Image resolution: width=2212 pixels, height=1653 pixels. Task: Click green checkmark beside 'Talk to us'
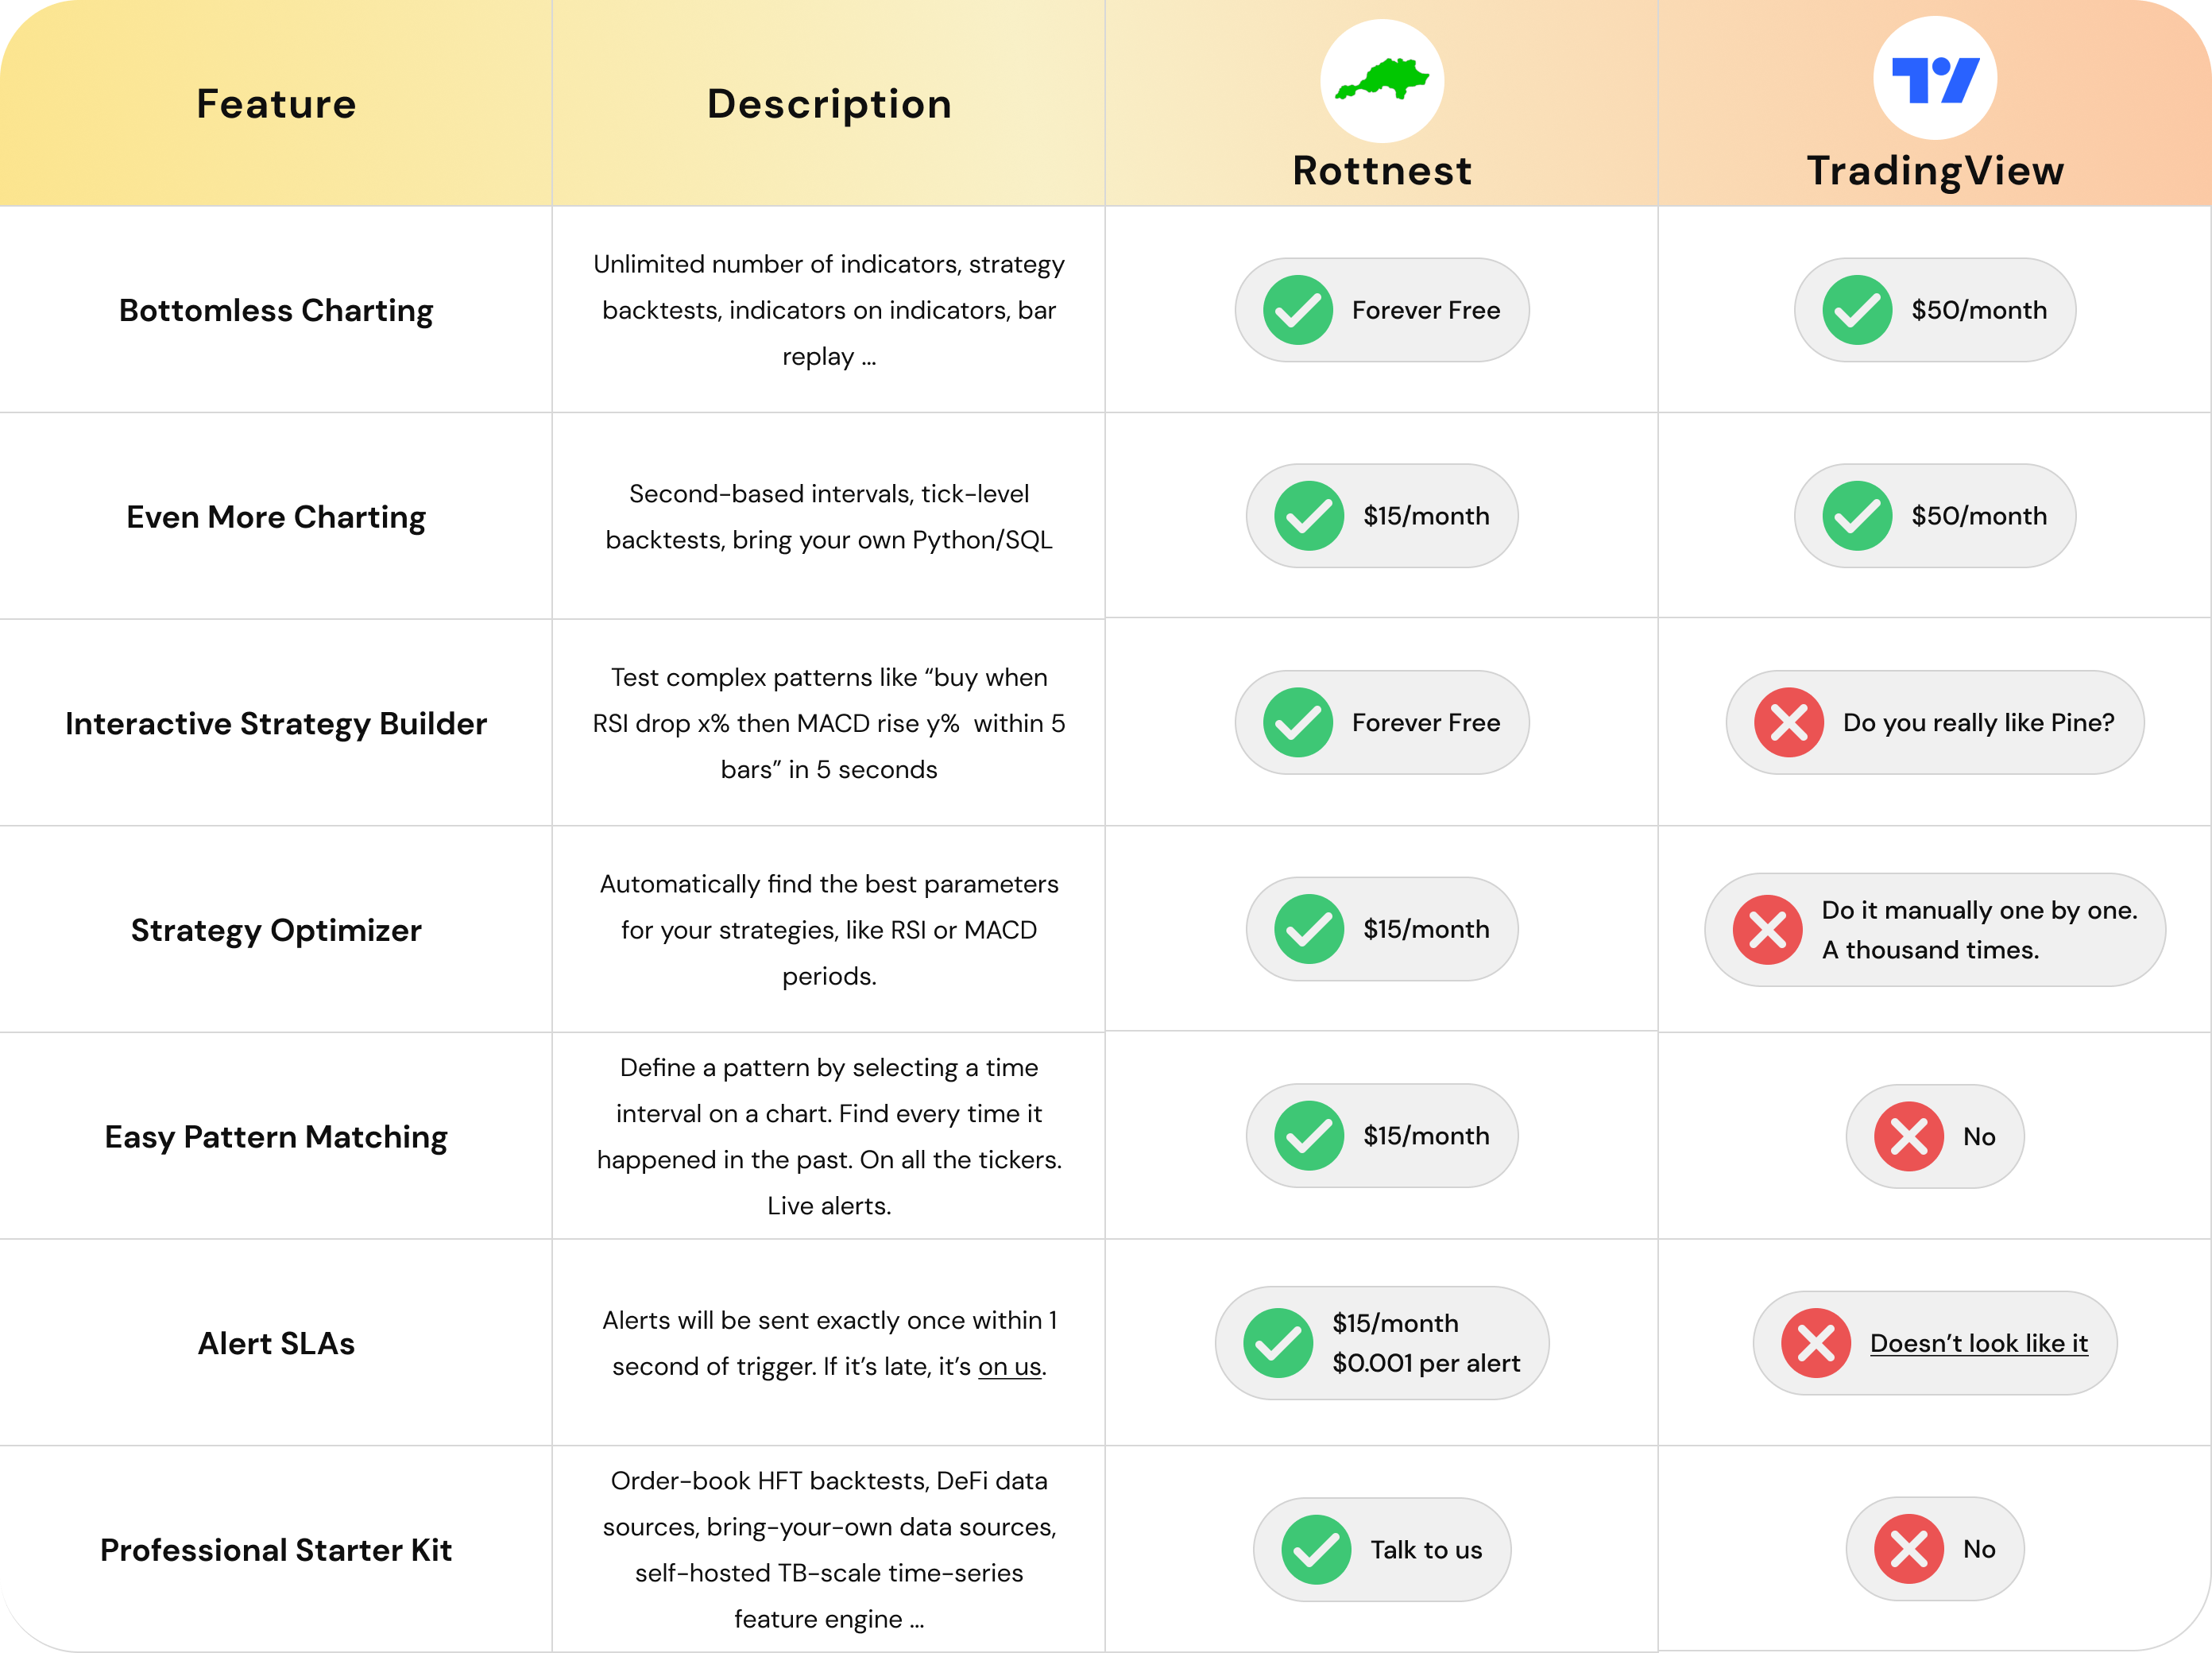click(1315, 1549)
